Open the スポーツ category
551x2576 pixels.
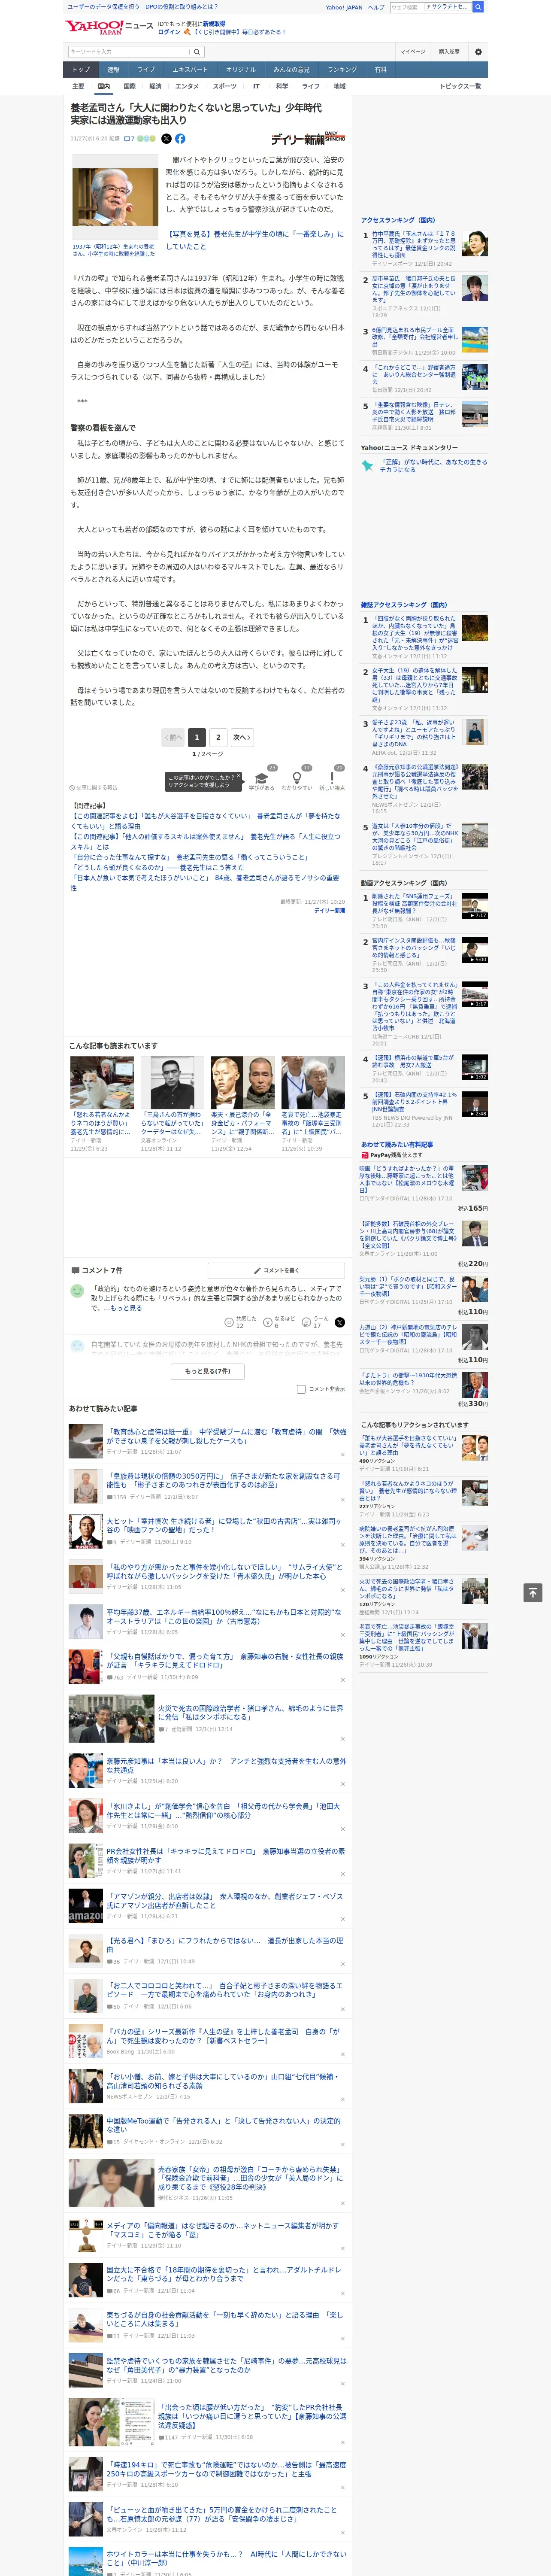(x=225, y=86)
